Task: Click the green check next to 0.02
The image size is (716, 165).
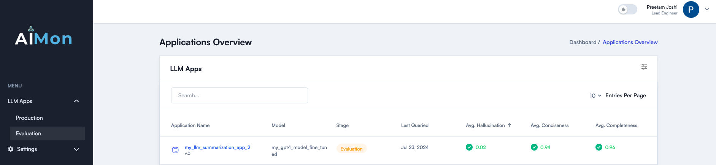Action: point(469,147)
